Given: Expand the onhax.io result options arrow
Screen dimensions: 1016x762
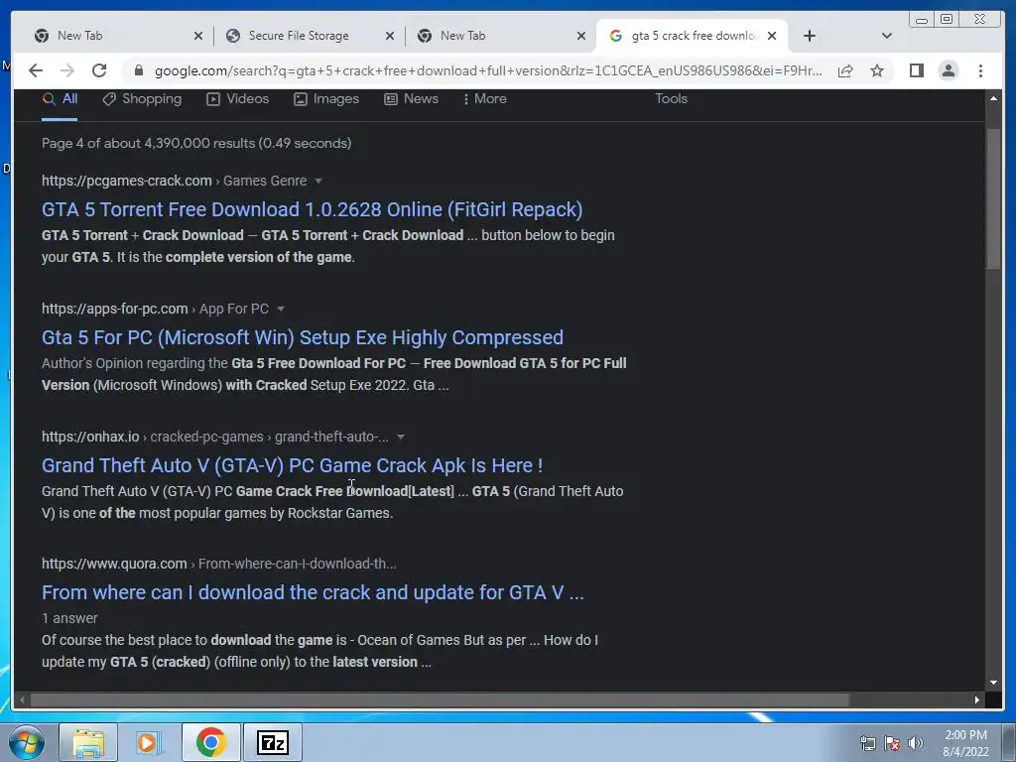Looking at the screenshot, I should point(401,437).
